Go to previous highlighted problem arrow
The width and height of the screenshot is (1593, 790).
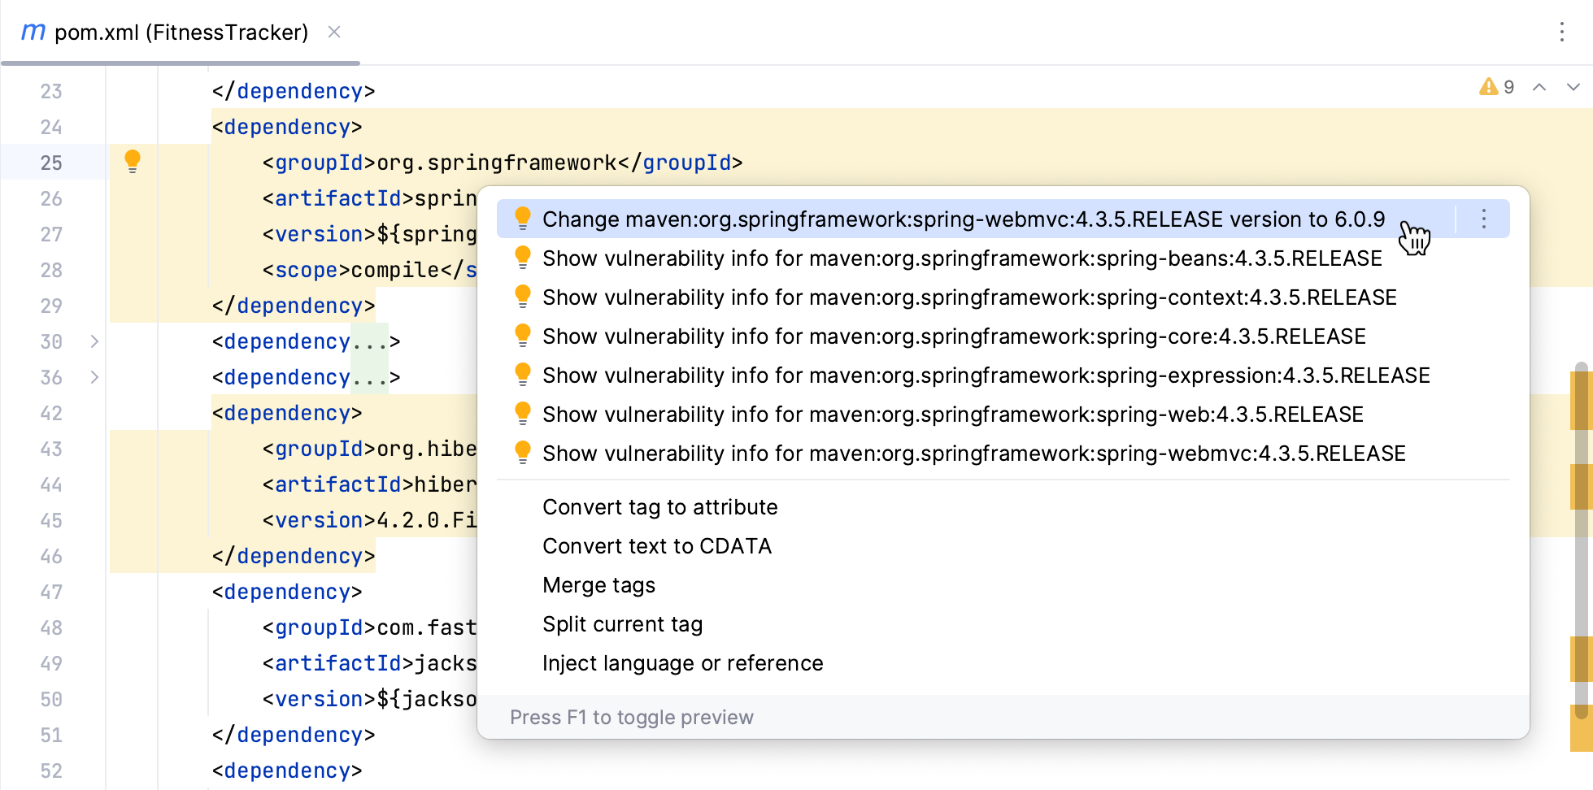[x=1539, y=87]
